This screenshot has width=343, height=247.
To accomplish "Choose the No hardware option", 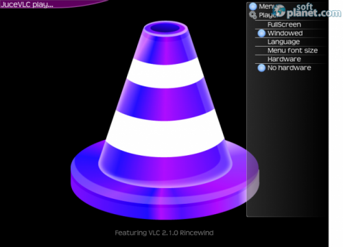I will coord(289,68).
